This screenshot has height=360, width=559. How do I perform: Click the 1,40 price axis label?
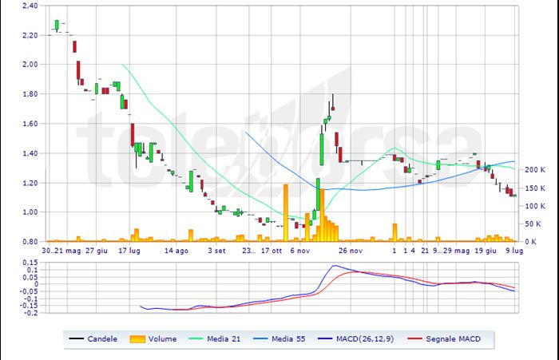pos(30,153)
